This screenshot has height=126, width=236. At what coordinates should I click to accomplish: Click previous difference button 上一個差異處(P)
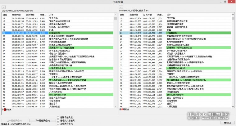click(15, 121)
